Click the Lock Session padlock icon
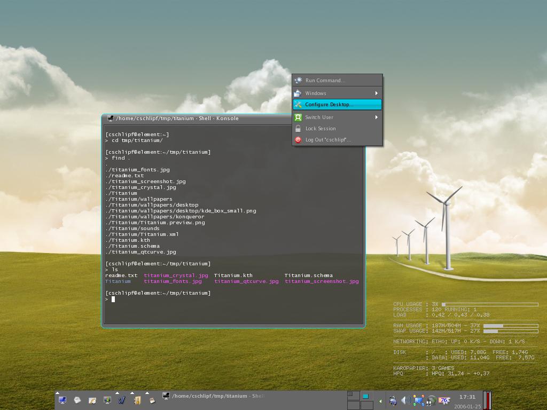This screenshot has height=410, width=547. pos(298,129)
